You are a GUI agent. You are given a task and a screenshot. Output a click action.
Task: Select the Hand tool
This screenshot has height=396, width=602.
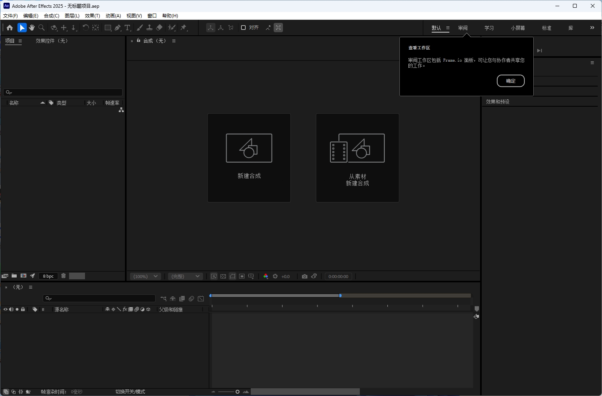pos(32,28)
